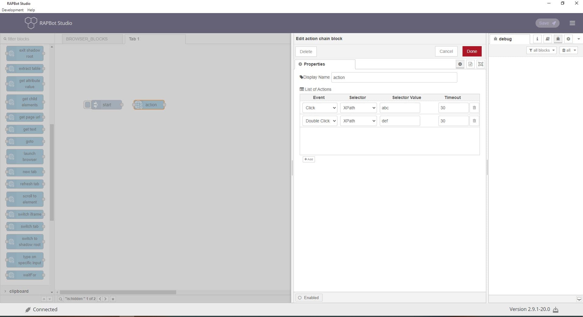Click the Connected plug status icon
Viewport: 583px width, 317px height.
click(x=28, y=309)
